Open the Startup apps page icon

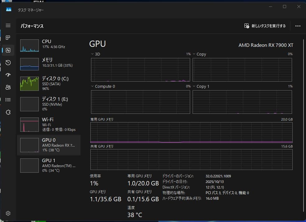click(8, 75)
